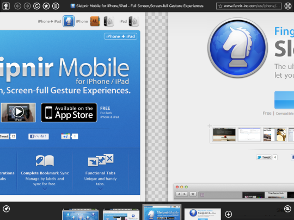Click the forward navigation arrow button
Image resolution: width=294 pixels, height=220 pixels.
pyautogui.click(x=27, y=6)
